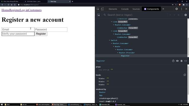This screenshot has height=106, width=189.
Task: Focus the Password input field
Action: click(x=51, y=29)
